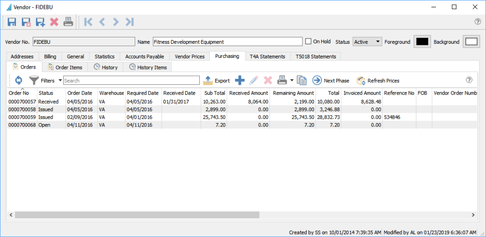
Task: Expand the grid print dropdown arrow
Action: (x=292, y=80)
